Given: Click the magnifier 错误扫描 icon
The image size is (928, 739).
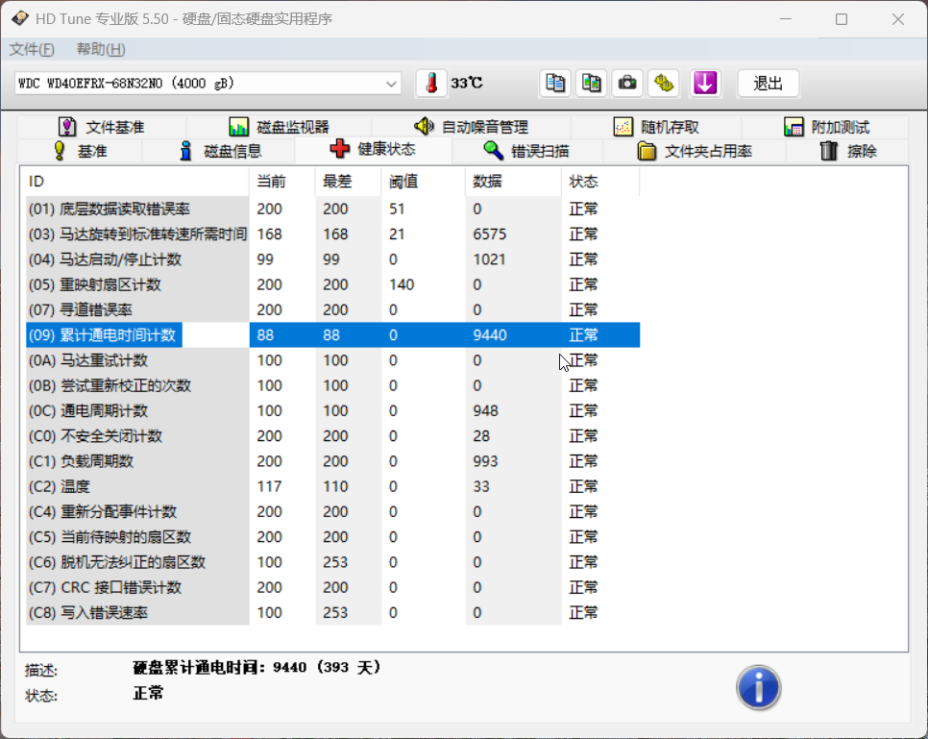Looking at the screenshot, I should point(493,151).
